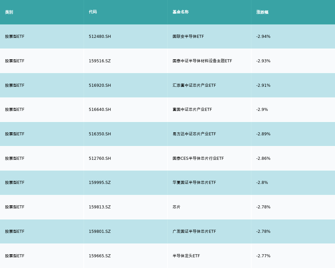Image resolution: width=335 pixels, height=268 pixels.
Task: Open 易方达中证芯片产业ETF fund
Action: [x=194, y=134]
